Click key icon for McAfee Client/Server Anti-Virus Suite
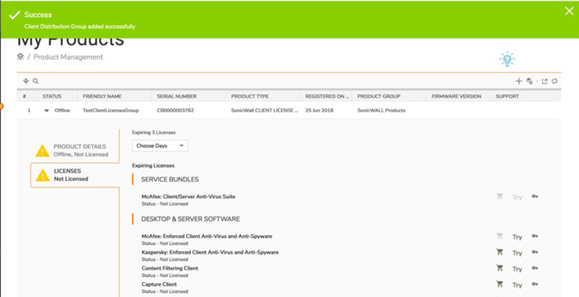 535,196
